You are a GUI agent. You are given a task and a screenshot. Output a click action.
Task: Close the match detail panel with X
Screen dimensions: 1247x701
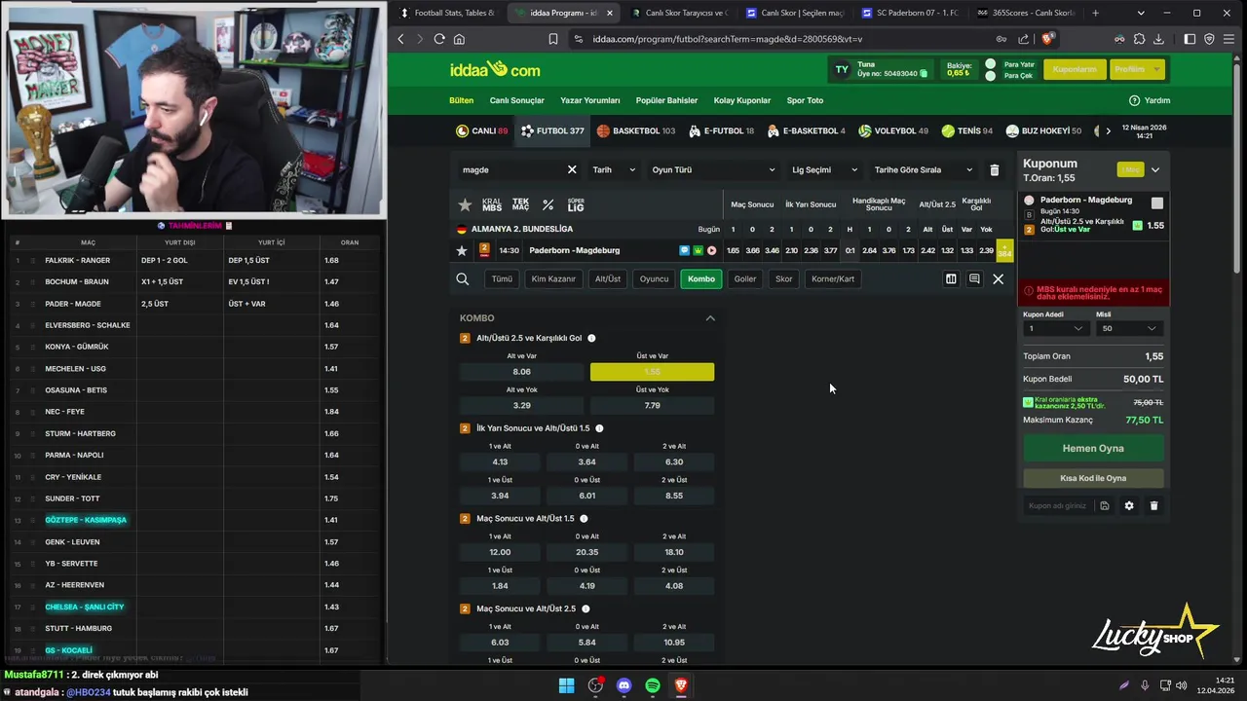click(x=998, y=279)
